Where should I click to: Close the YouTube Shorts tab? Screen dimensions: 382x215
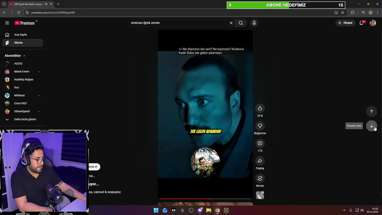51,4
